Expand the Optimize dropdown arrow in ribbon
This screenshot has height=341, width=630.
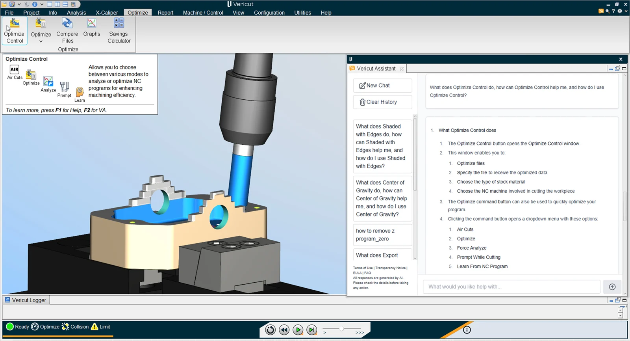pos(41,41)
